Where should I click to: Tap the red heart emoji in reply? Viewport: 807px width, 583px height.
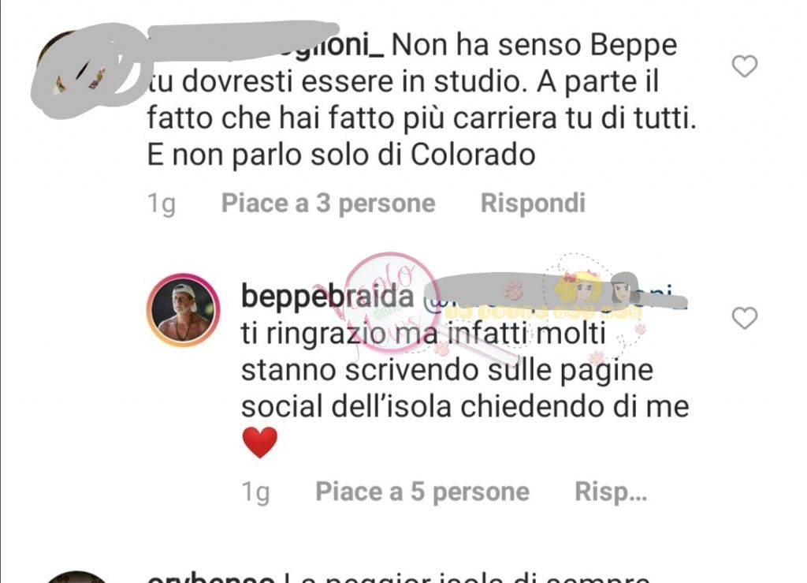click(x=260, y=443)
